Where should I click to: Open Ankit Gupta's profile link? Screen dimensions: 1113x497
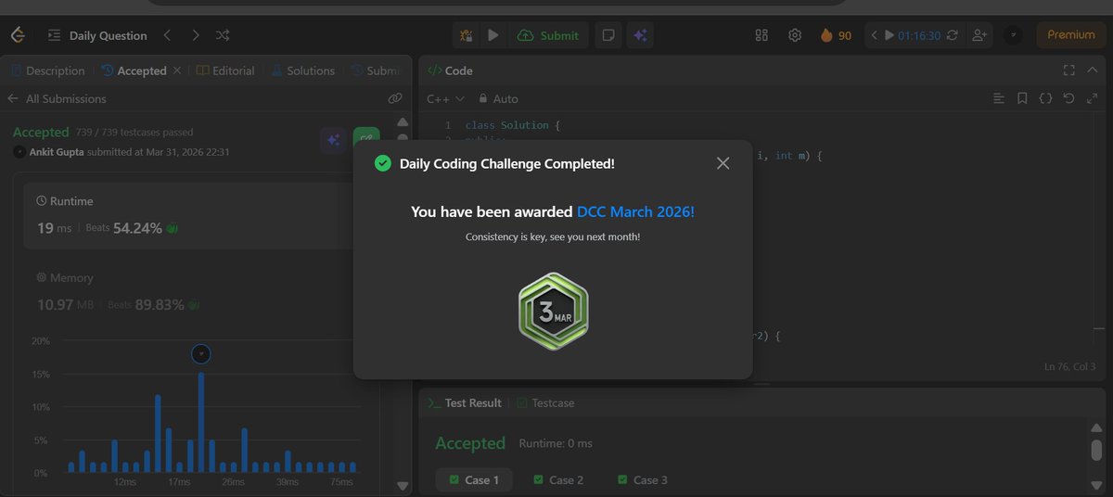click(57, 152)
